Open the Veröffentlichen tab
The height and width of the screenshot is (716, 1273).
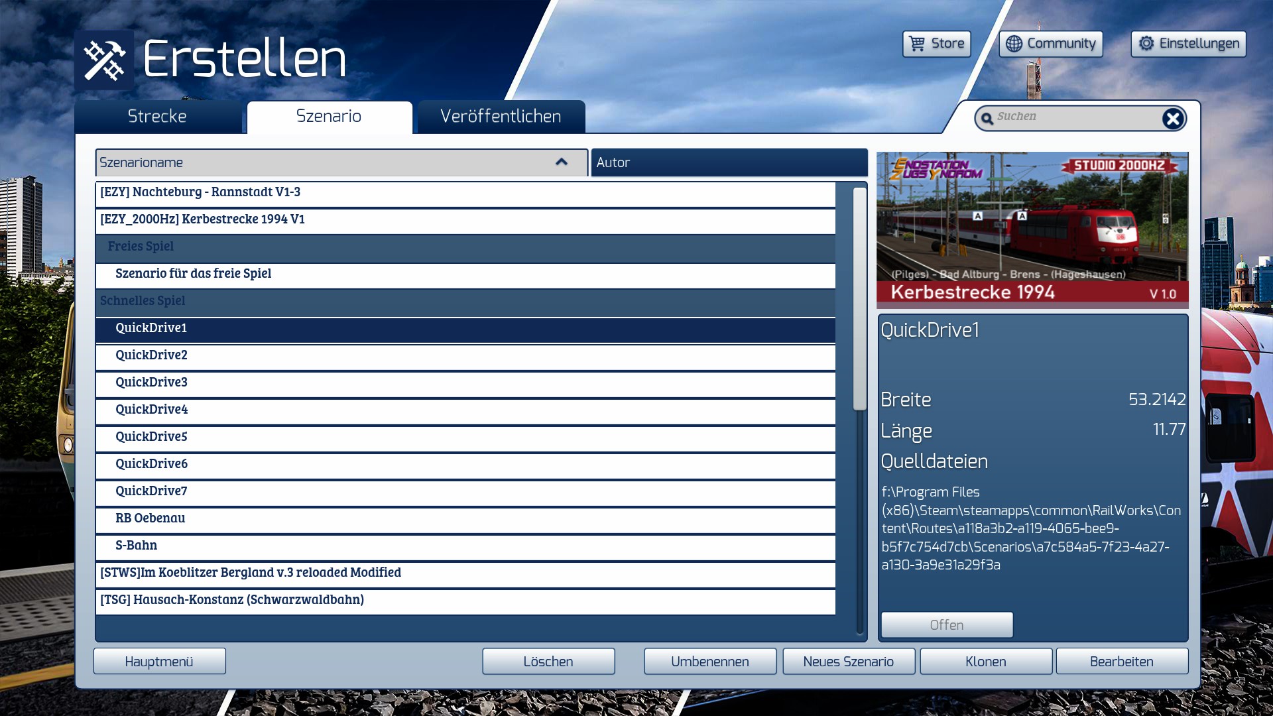tap(501, 117)
